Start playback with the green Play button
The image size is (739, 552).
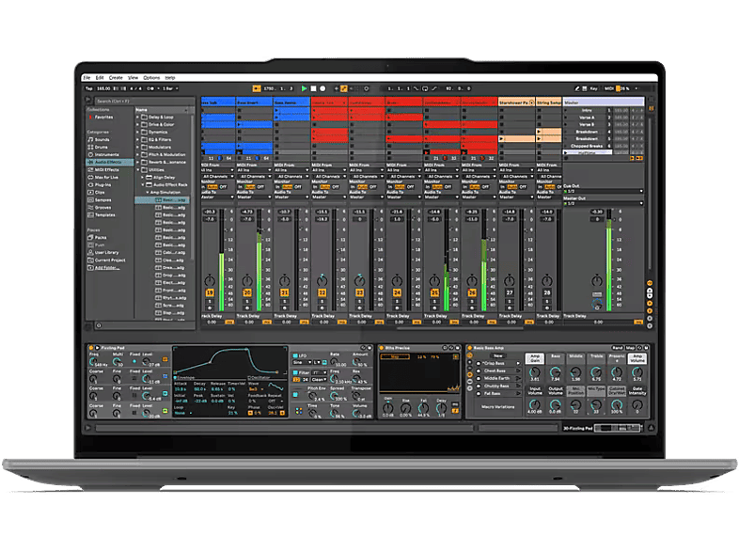304,88
